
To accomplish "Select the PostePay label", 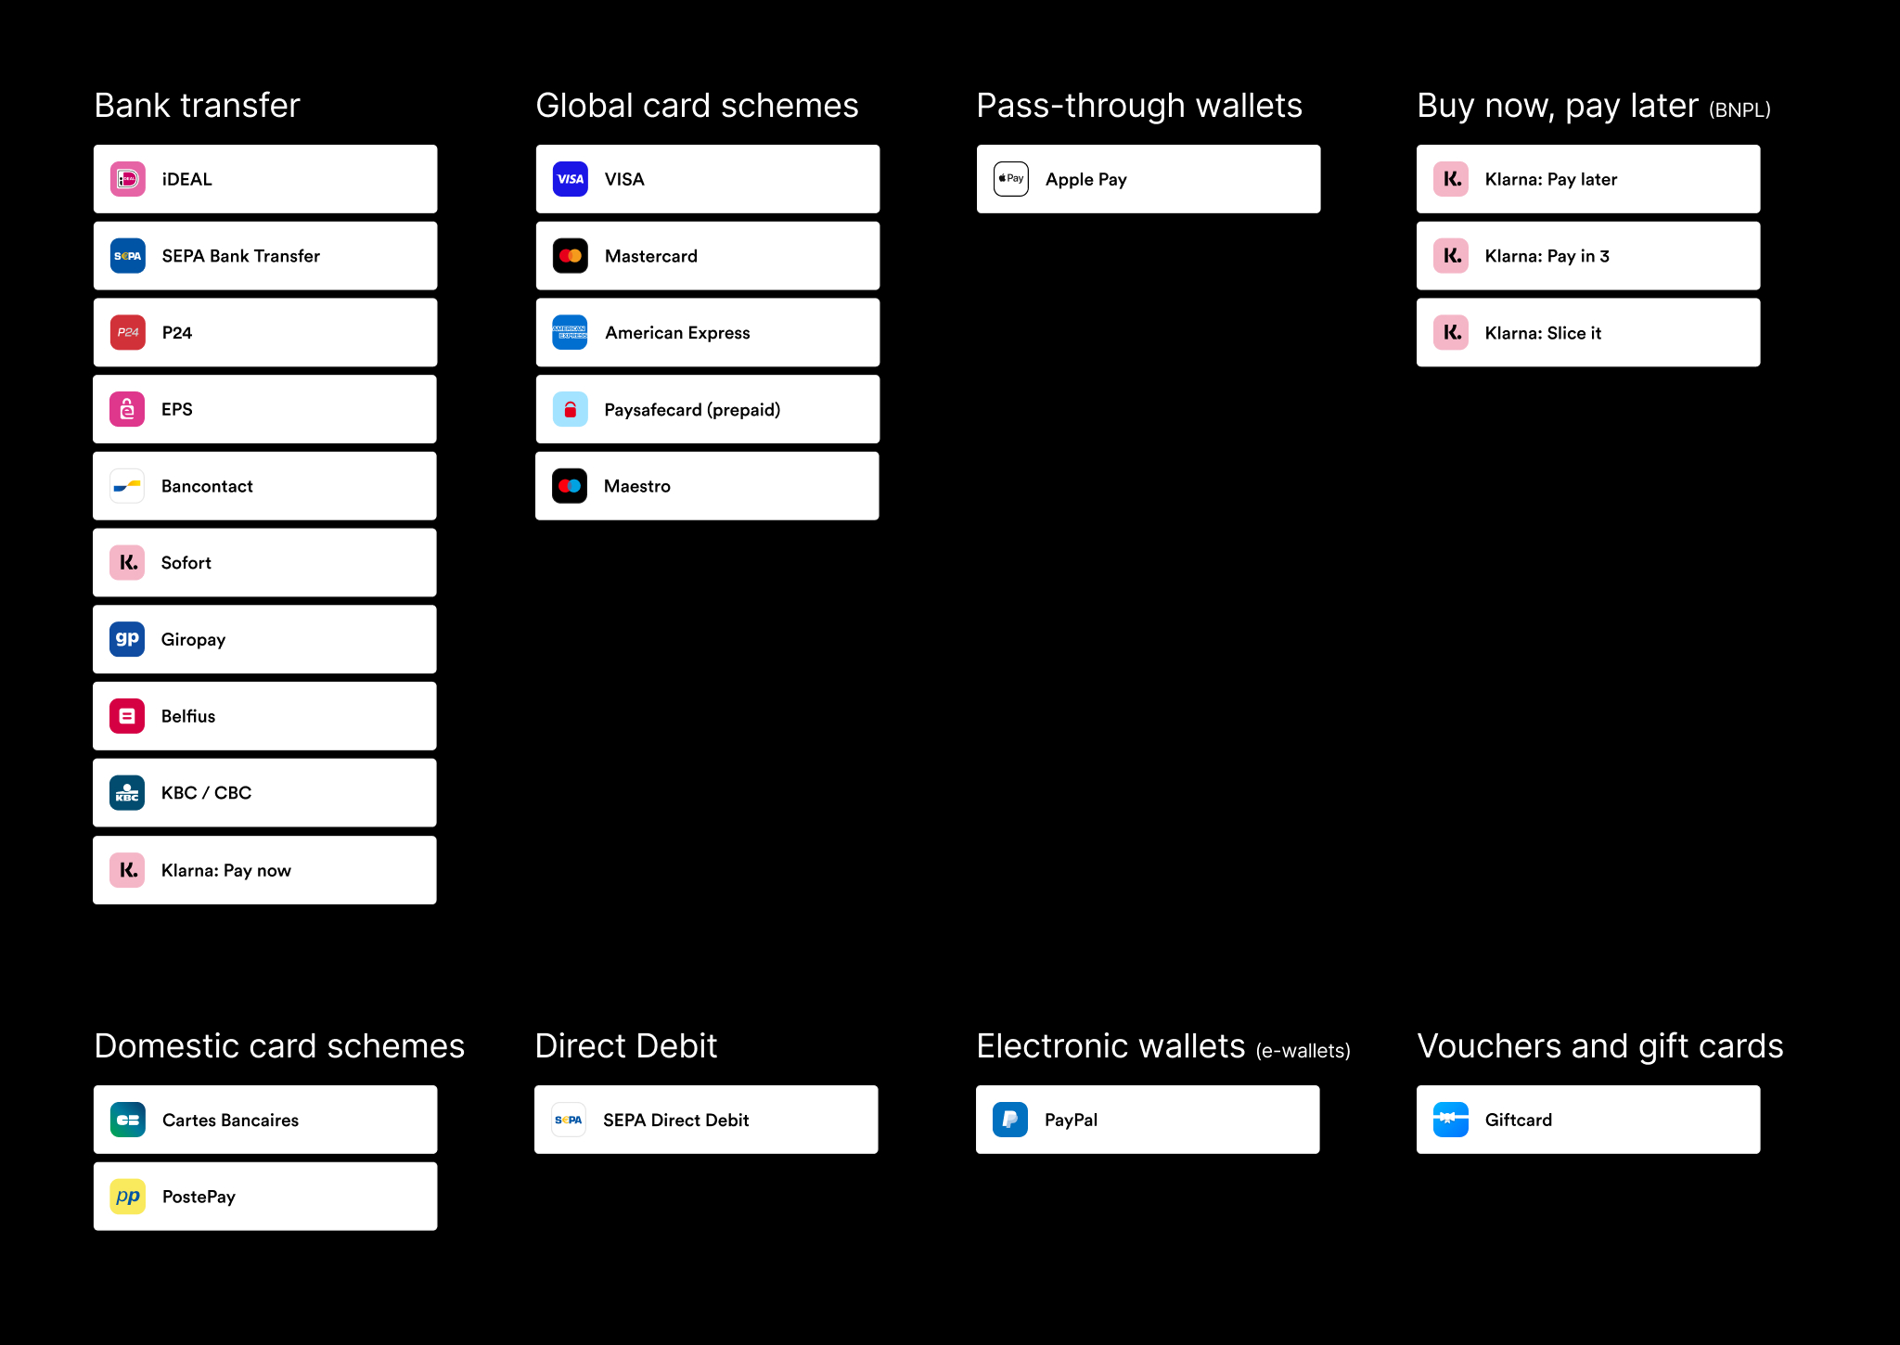I will point(199,1197).
